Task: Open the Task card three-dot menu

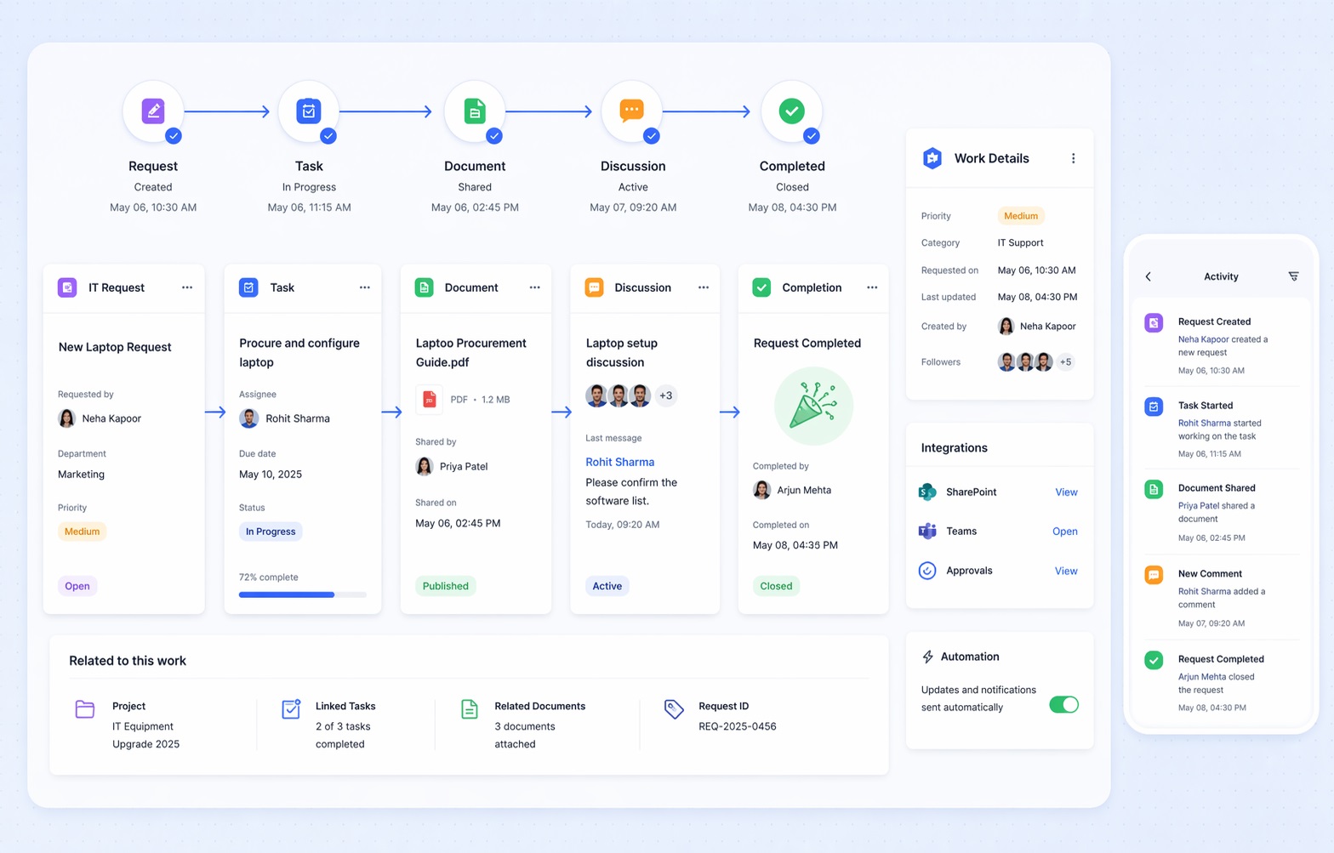Action: point(365,287)
